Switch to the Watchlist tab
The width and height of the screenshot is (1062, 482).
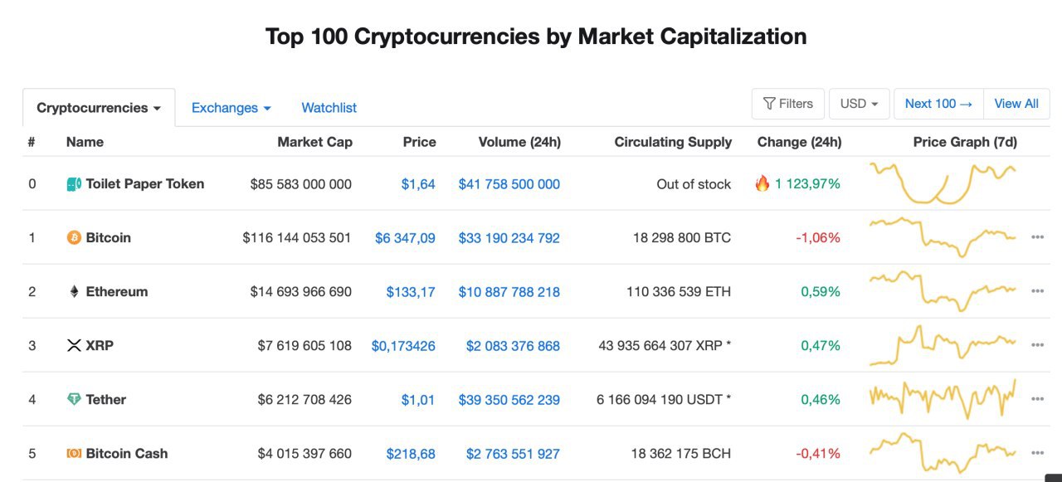[x=329, y=108]
